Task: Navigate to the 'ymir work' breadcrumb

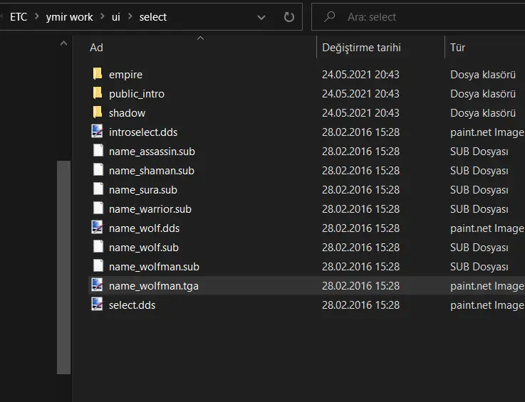Action: [x=70, y=17]
